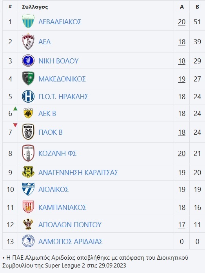Click the PAOK B black eagle crest
Viewport: 205px width, 273px height.
pyautogui.click(x=28, y=132)
